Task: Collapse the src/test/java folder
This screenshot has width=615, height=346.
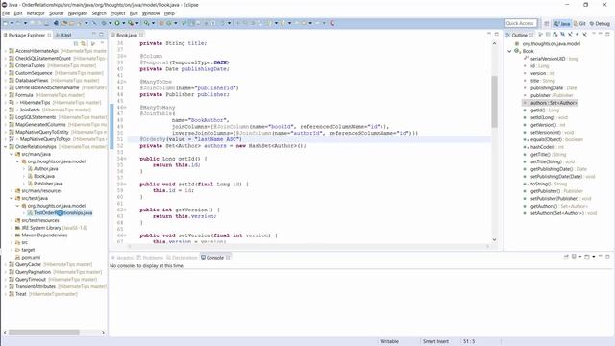Action: [12, 198]
